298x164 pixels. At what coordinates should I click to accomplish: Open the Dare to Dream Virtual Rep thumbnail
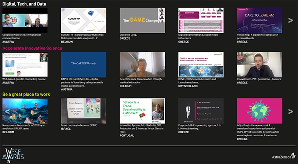tap(260, 20)
